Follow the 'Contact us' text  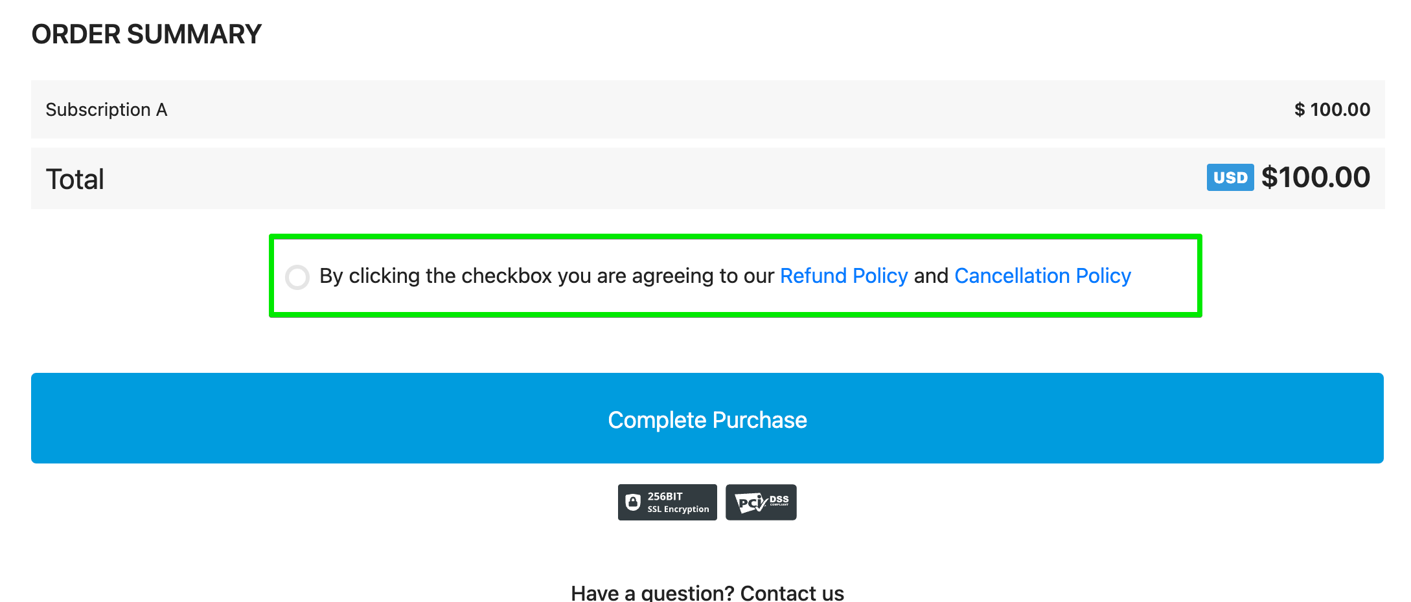(792, 593)
